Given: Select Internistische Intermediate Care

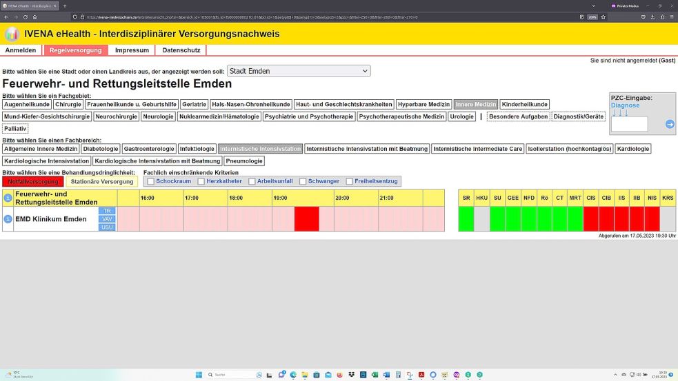Looking at the screenshot, I should (x=478, y=149).
